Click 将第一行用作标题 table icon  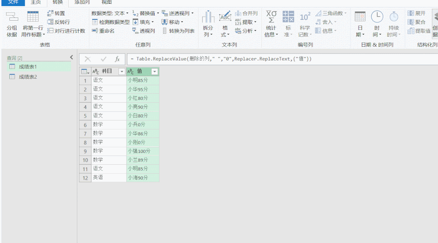pos(33,17)
